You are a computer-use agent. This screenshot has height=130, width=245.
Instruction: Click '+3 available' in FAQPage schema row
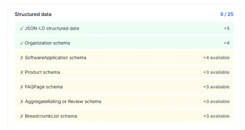point(217,87)
